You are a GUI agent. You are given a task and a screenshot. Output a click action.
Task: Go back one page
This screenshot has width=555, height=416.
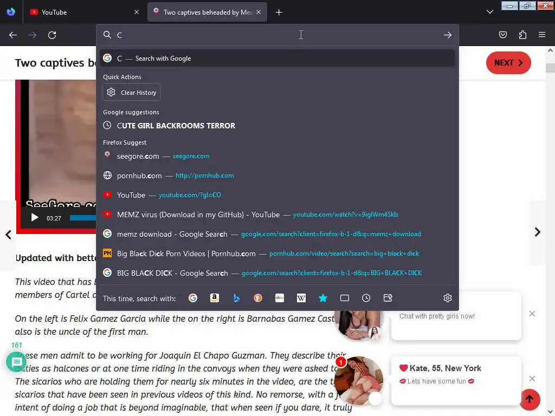[x=13, y=35]
